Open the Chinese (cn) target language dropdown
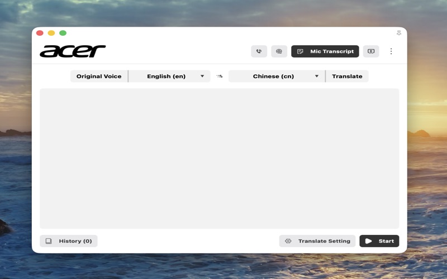The image size is (447, 279). [x=277, y=76]
